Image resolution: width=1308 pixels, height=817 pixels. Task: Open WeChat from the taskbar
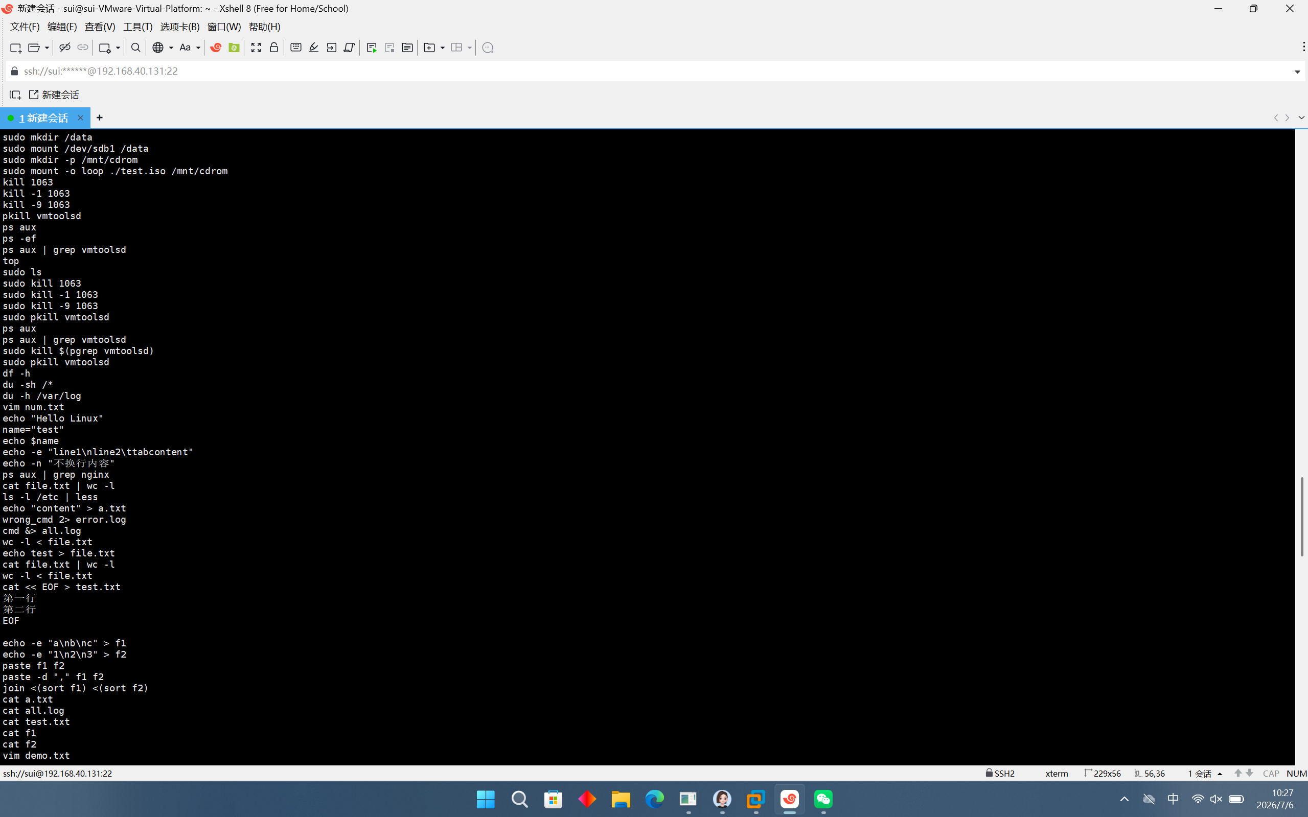pos(823,799)
